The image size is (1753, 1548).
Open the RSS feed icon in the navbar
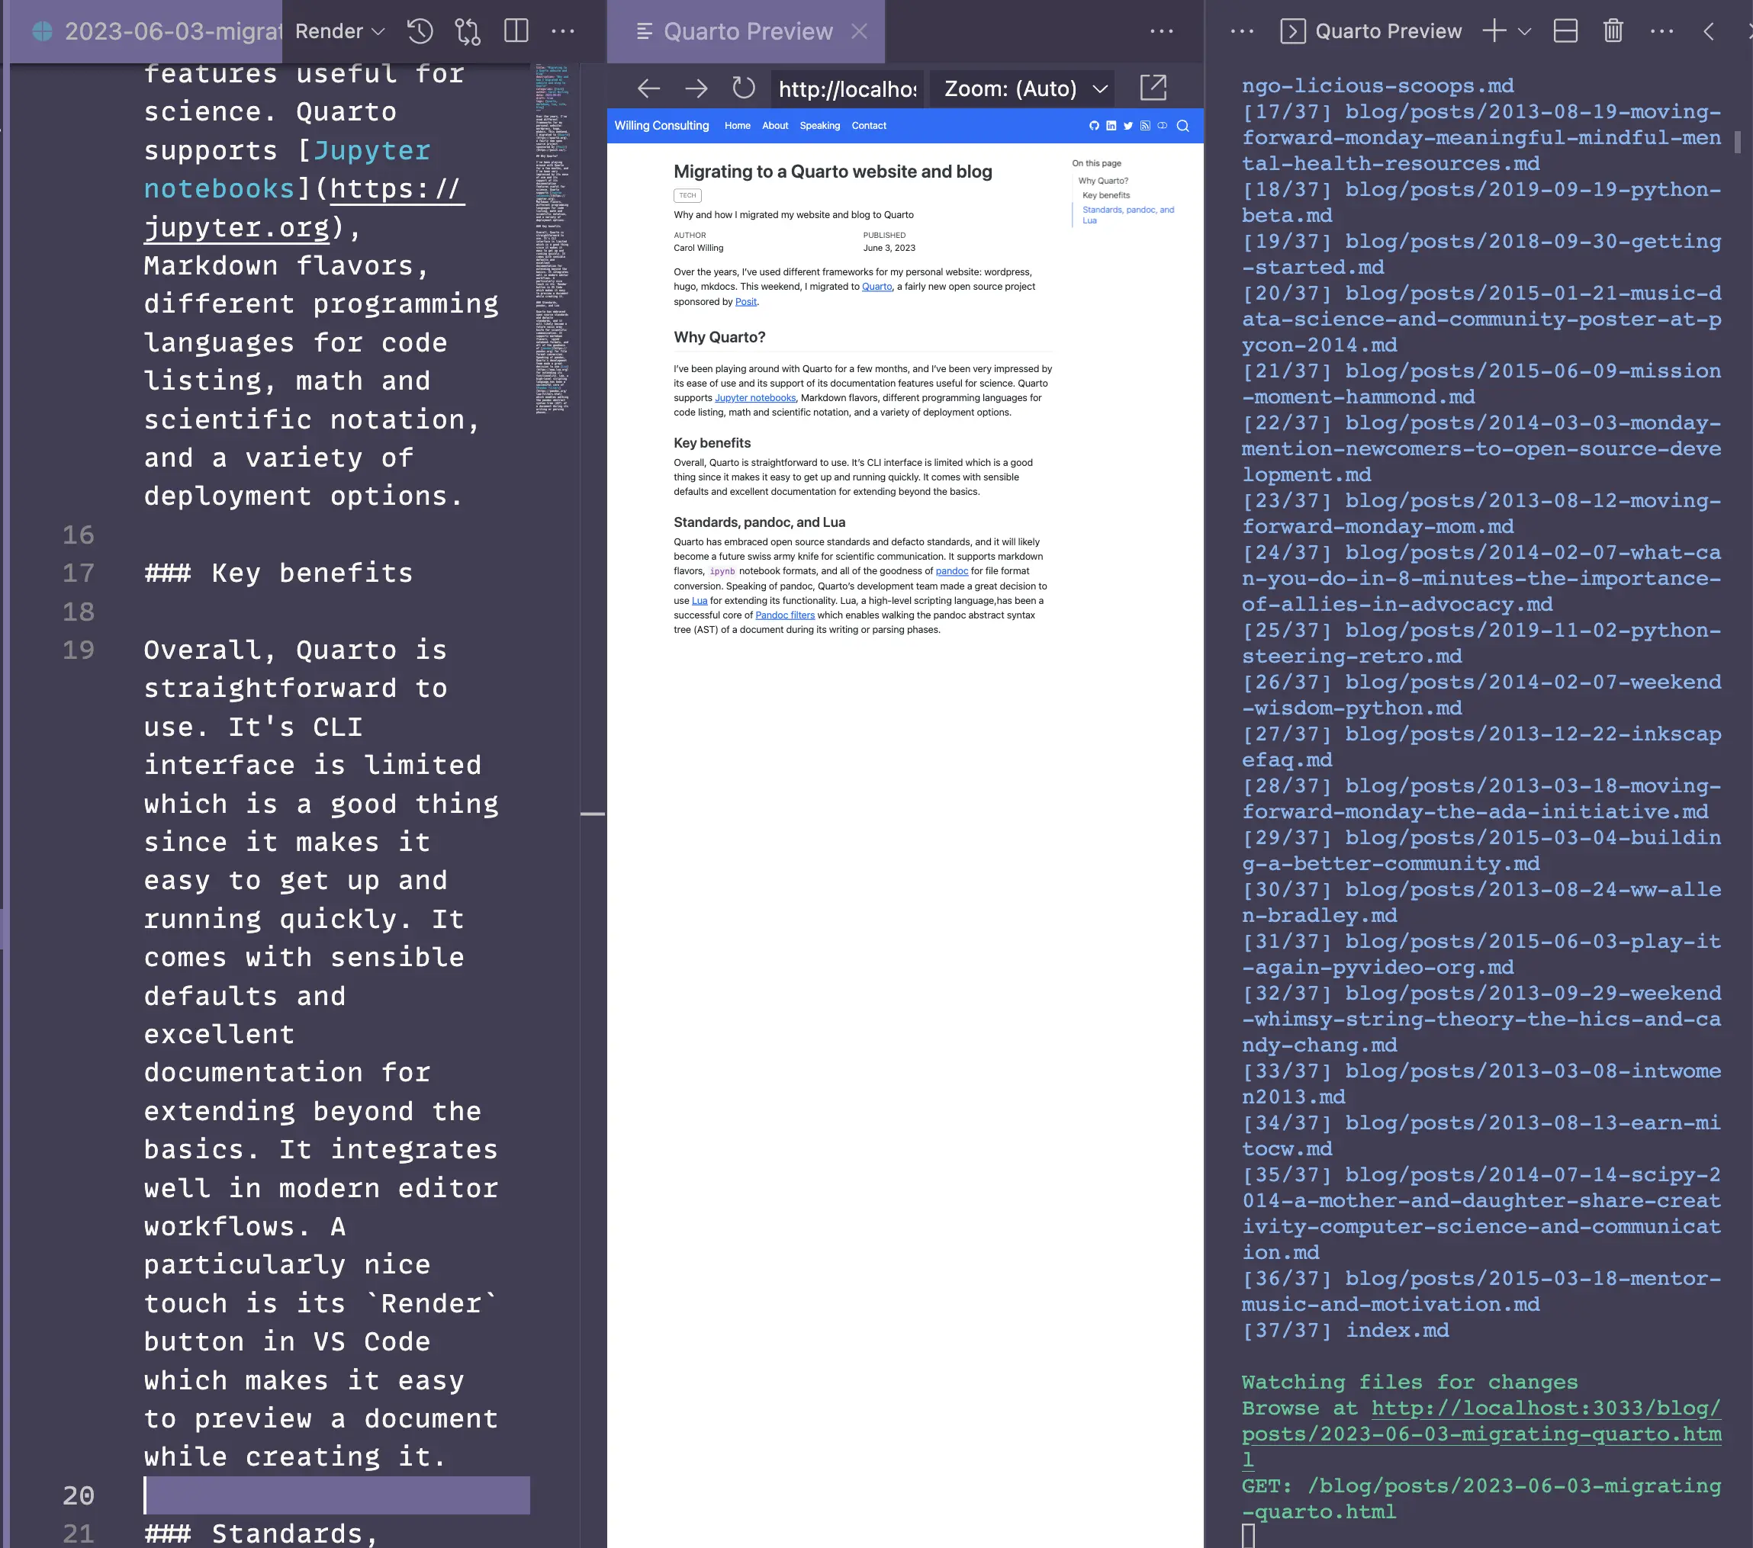(x=1145, y=125)
